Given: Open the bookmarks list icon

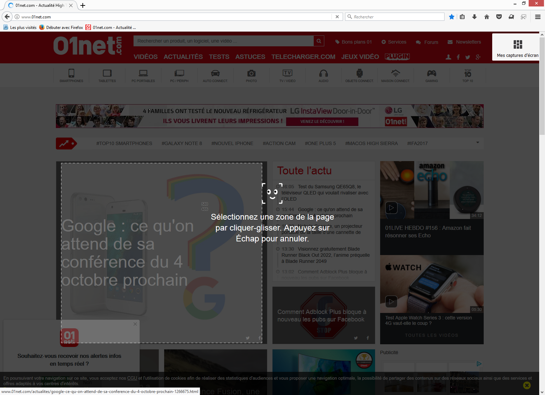Looking at the screenshot, I should coord(462,17).
